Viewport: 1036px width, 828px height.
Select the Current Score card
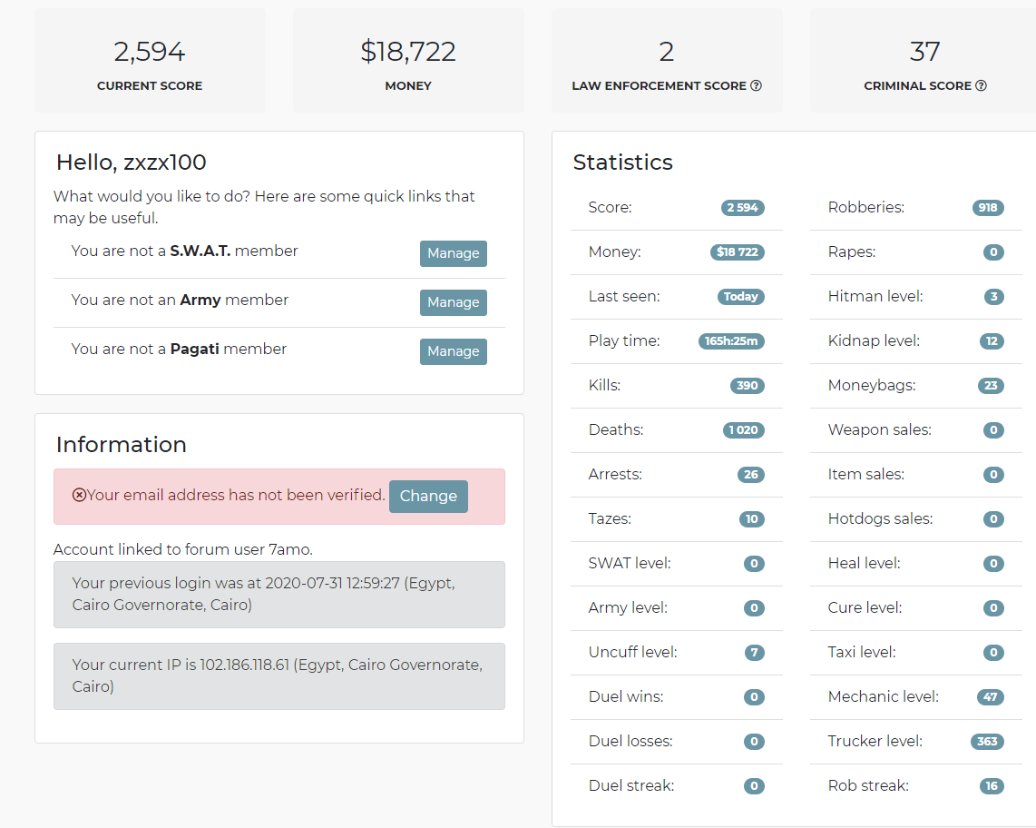pos(150,60)
